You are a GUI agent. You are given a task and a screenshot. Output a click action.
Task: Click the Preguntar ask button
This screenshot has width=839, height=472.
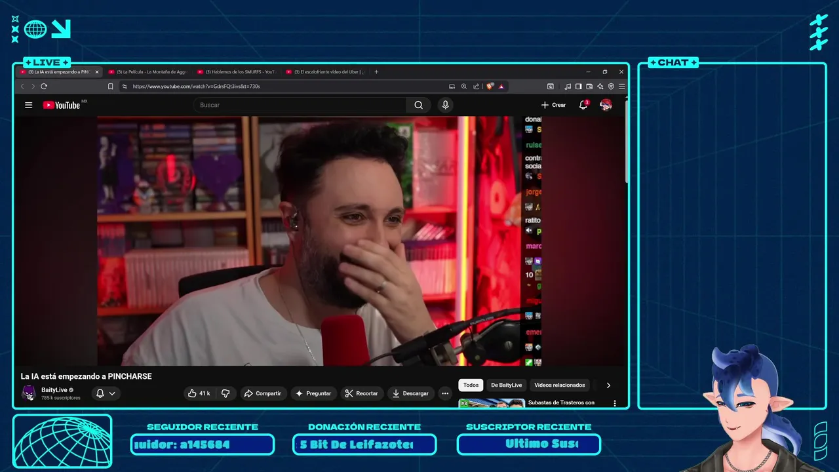tap(313, 393)
